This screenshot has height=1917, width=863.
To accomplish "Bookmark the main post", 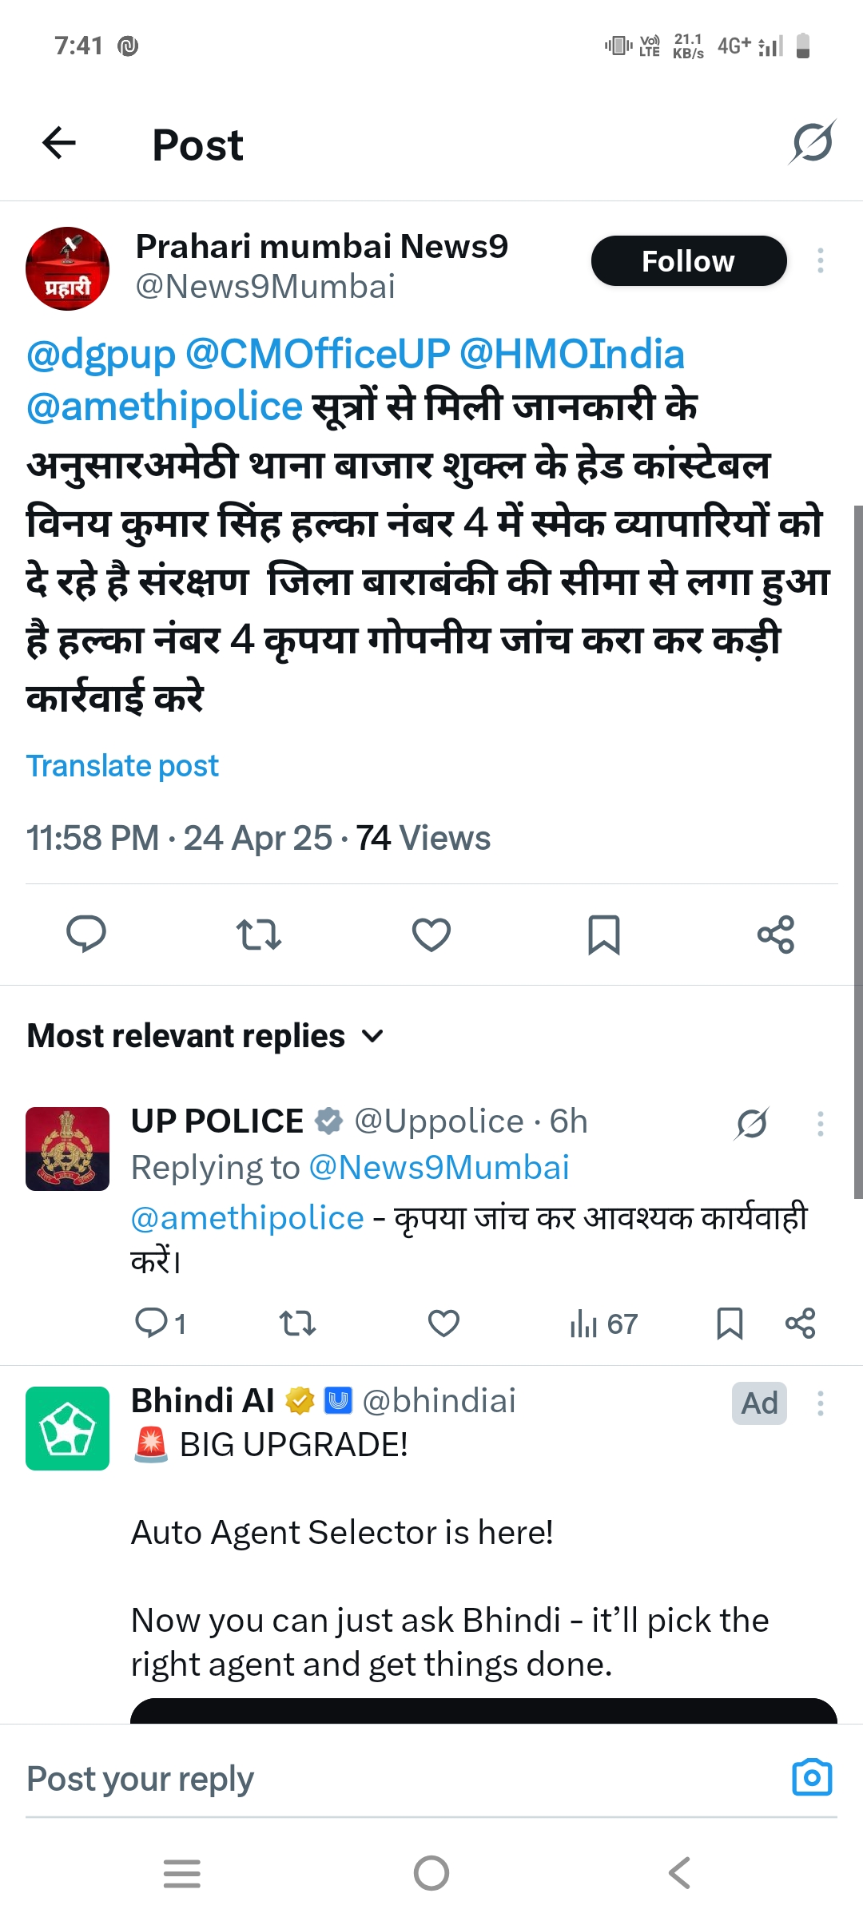I will click(603, 934).
